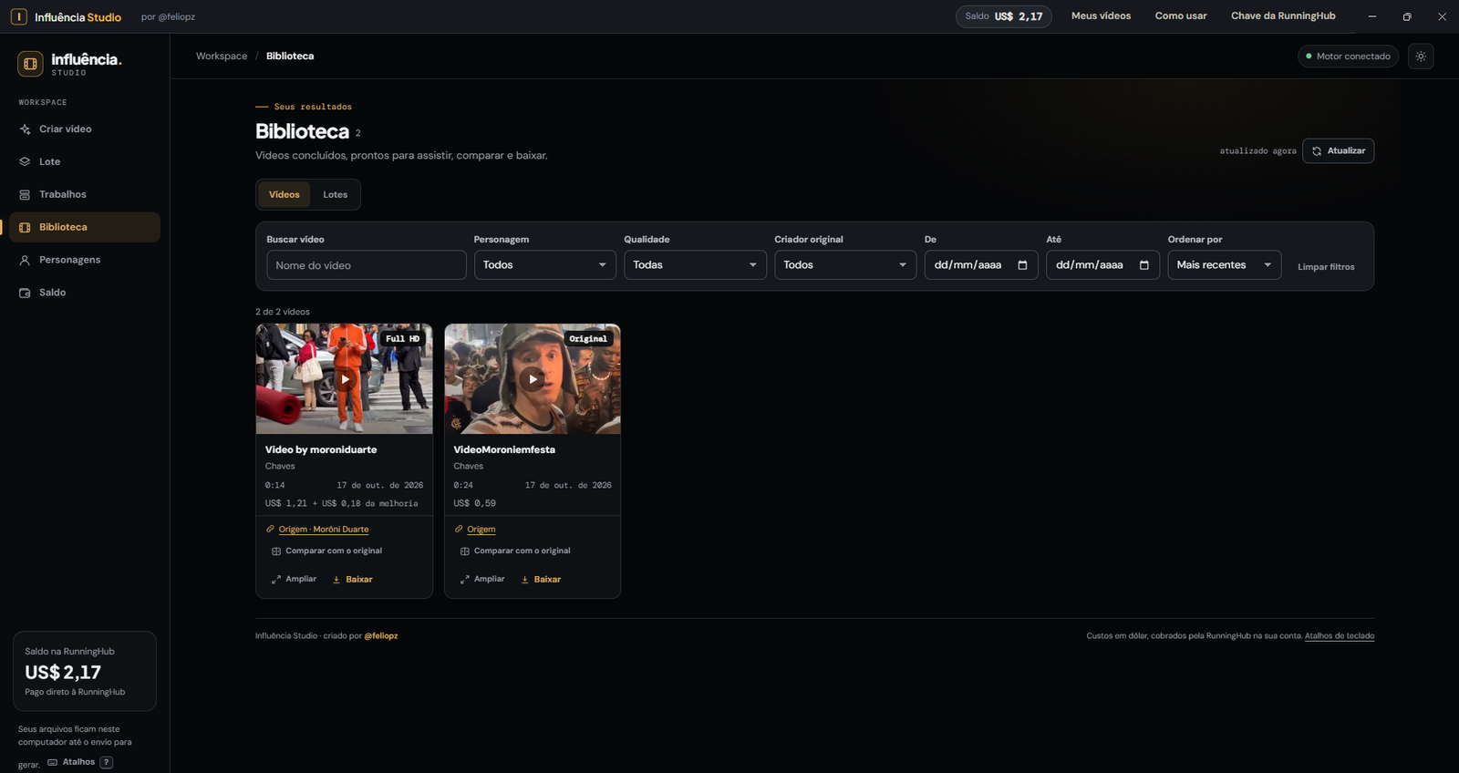Go to Trabalhos in the sidebar

[x=85, y=195]
